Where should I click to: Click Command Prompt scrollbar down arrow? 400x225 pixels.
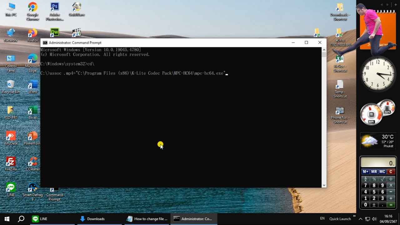324,185
